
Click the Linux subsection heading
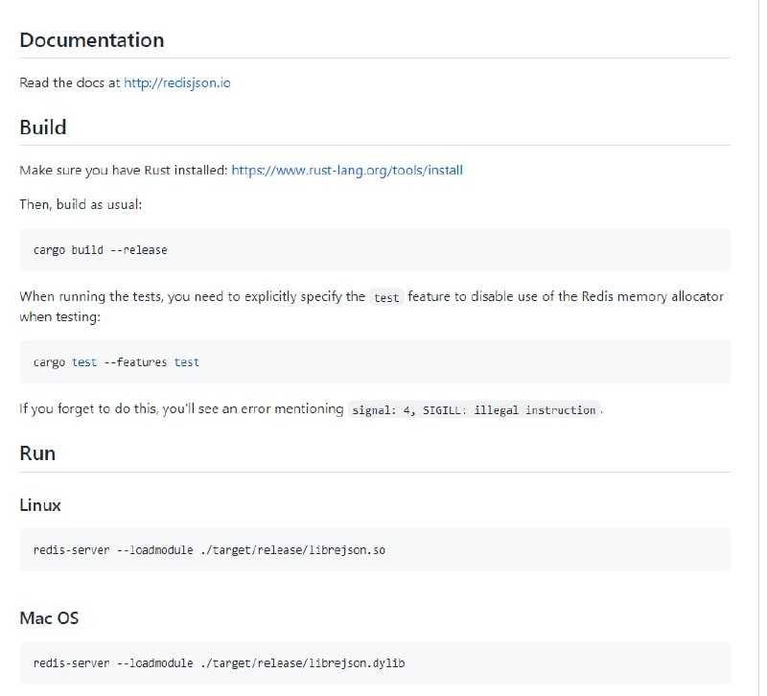pyautogui.click(x=39, y=505)
